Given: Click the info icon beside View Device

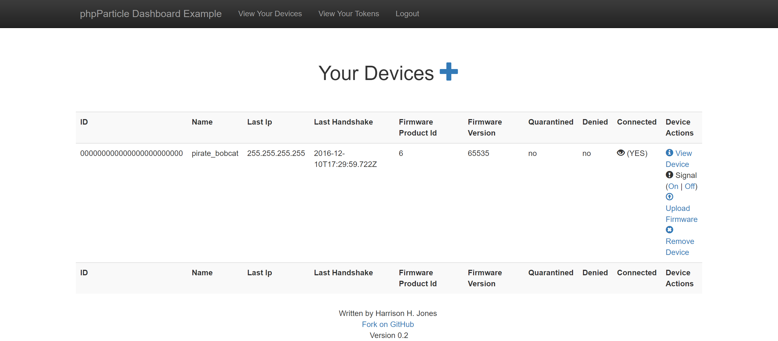Looking at the screenshot, I should [x=669, y=153].
